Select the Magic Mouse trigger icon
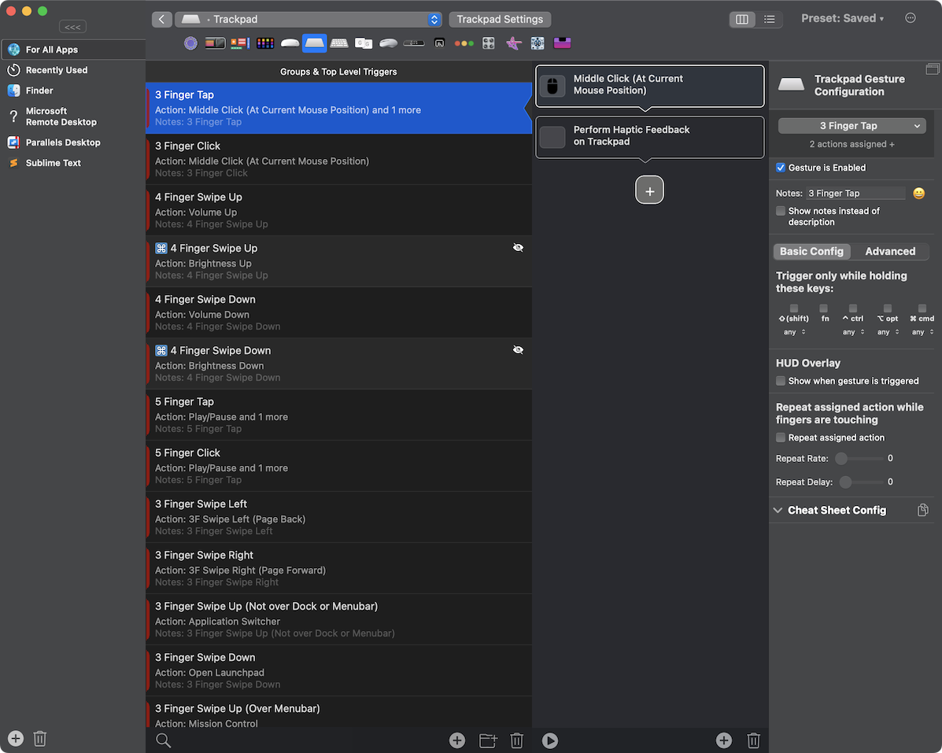Viewport: 942px width, 753px height. 290,43
